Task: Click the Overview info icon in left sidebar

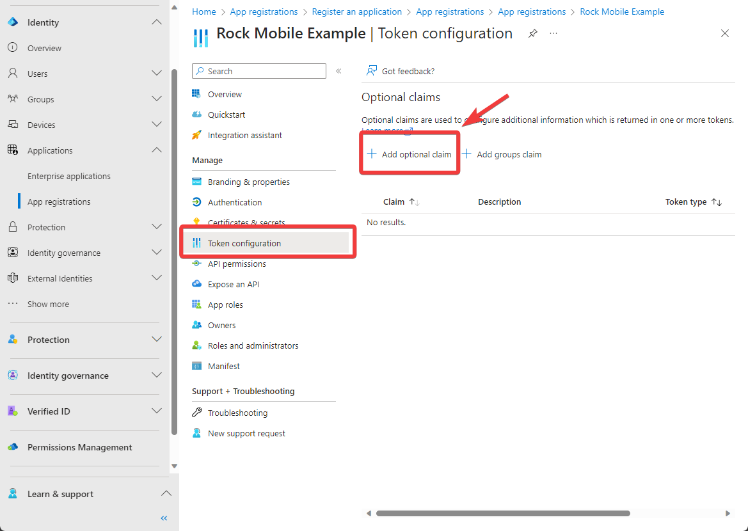Action: pos(13,48)
